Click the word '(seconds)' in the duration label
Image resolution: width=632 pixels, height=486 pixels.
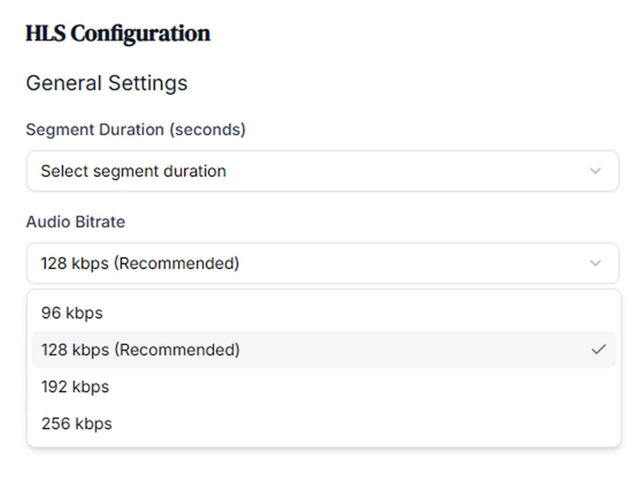(x=207, y=130)
